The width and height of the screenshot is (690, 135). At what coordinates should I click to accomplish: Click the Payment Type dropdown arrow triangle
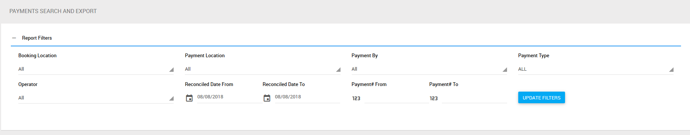tap(671, 70)
